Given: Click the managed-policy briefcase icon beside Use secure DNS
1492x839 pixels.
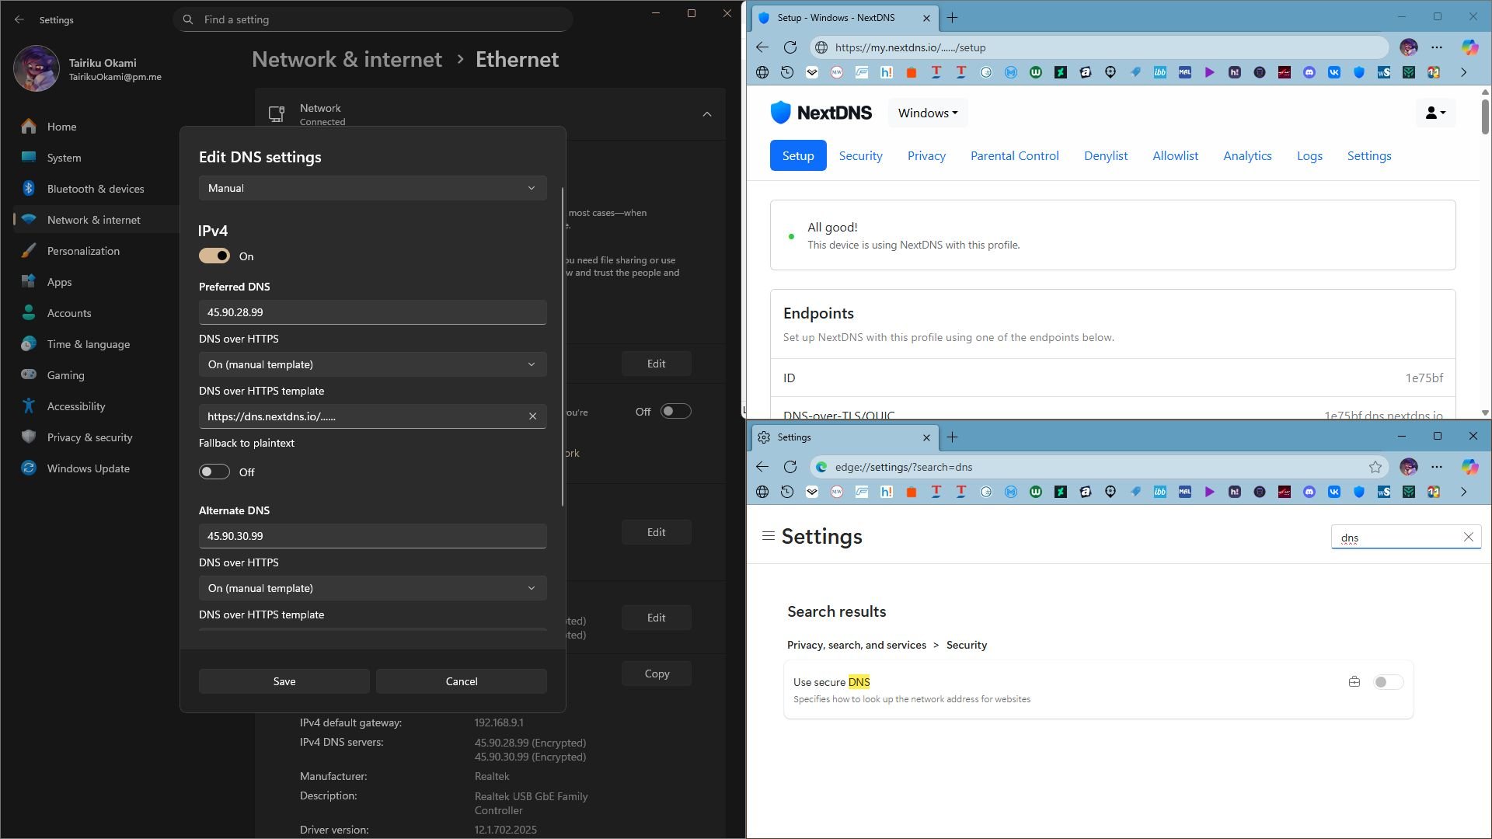Looking at the screenshot, I should 1354,682.
